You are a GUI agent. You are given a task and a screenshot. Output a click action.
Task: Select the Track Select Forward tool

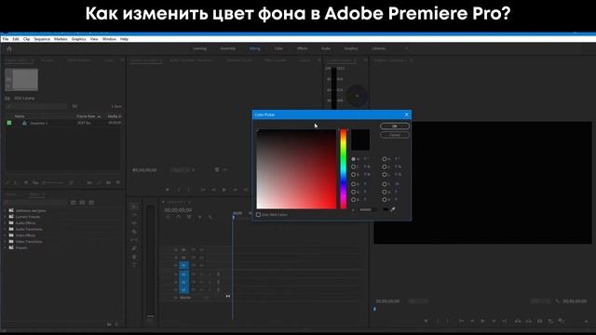point(134,215)
